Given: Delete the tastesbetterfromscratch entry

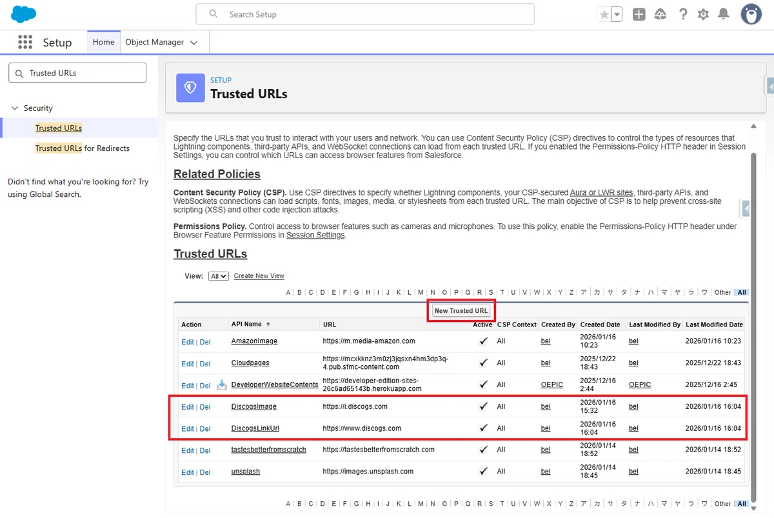Looking at the screenshot, I should (205, 451).
